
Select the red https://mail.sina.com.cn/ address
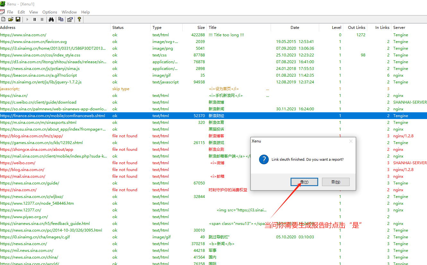[x=22, y=176]
